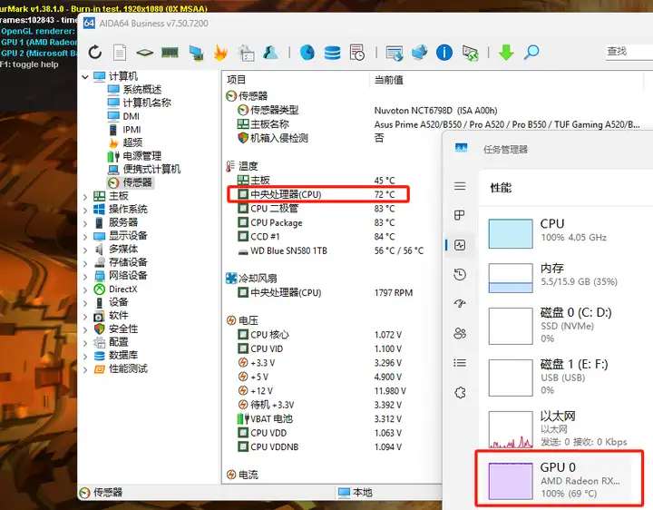Expand the 操作系统 tree node
The height and width of the screenshot is (510, 653).
(85, 211)
